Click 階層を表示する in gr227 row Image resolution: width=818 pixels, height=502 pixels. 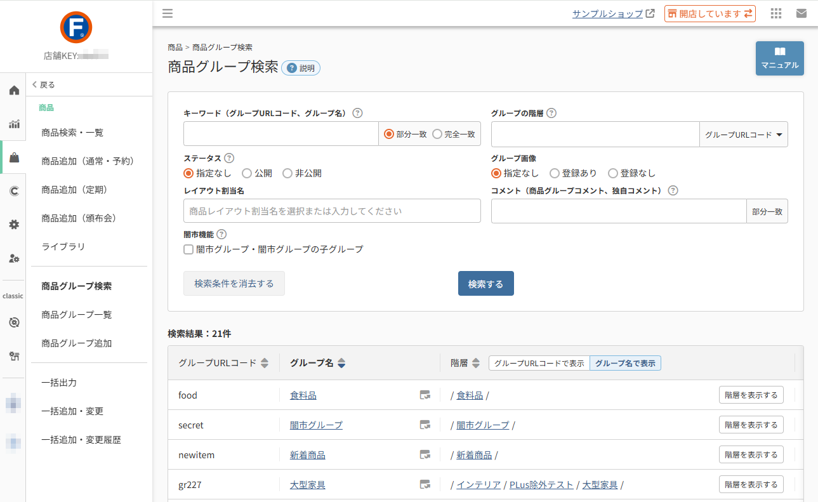(751, 484)
